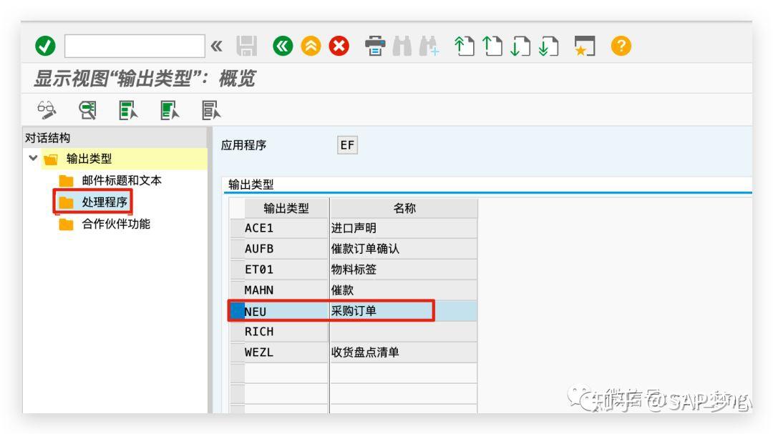773x434 pixels.
Task: Click the red Cancel icon
Action: (339, 46)
